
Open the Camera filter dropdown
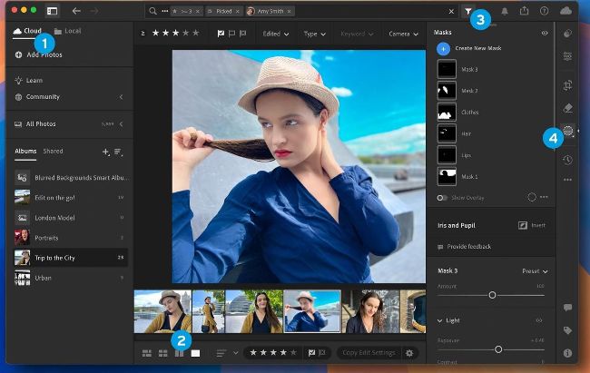[x=402, y=34]
